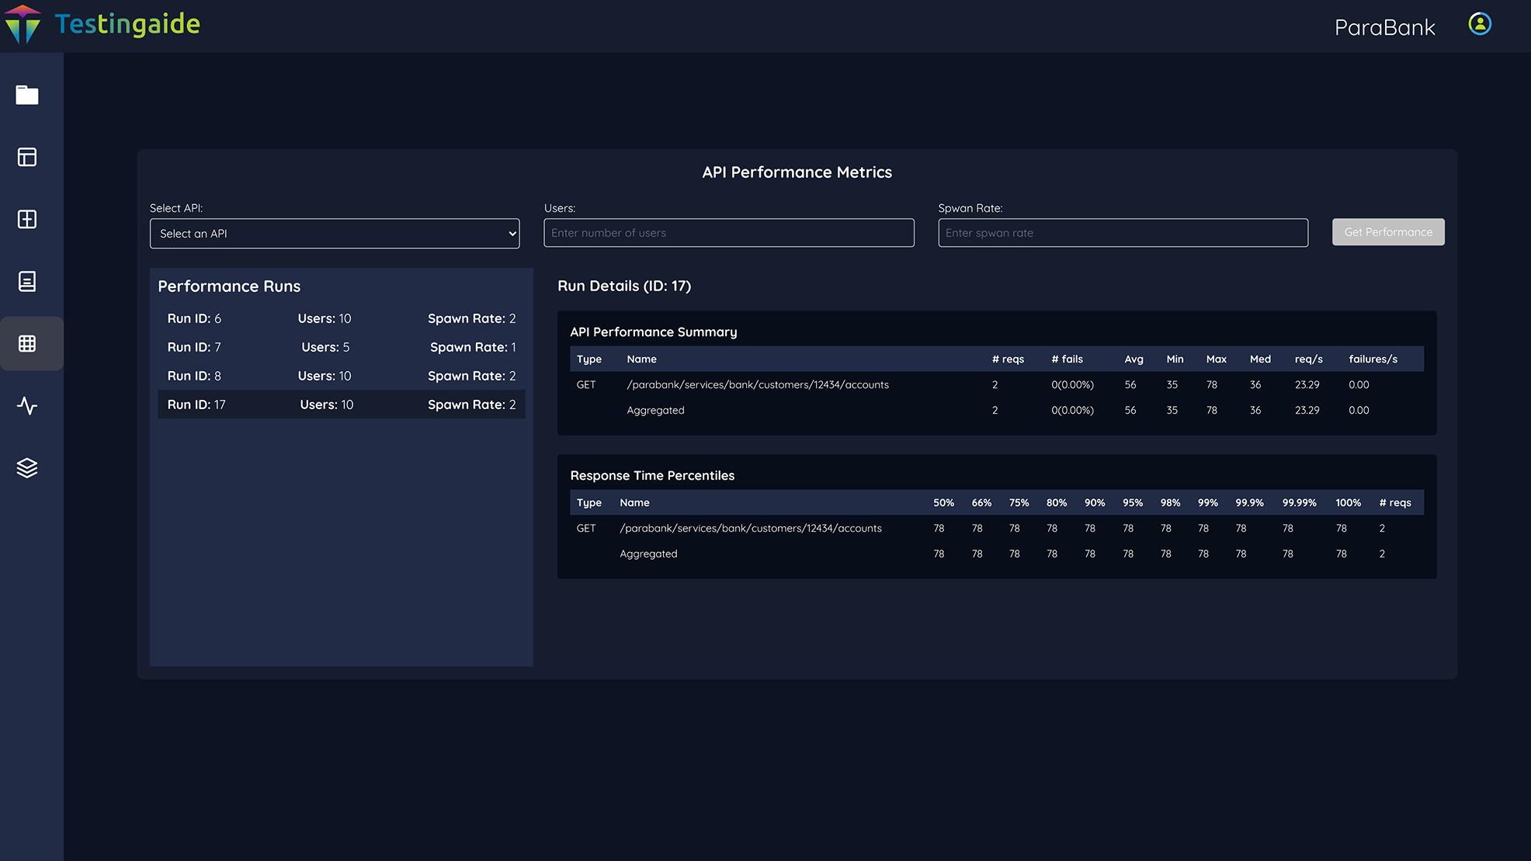This screenshot has width=1531, height=861.
Task: Click the '95%' percentile column header
Action: (x=1132, y=502)
